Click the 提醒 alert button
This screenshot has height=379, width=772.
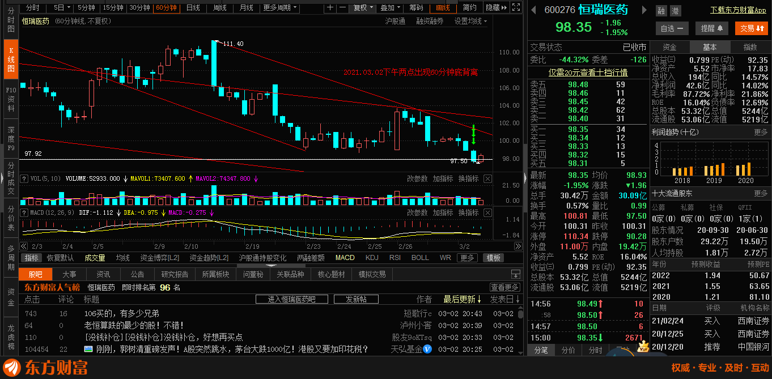click(x=712, y=28)
